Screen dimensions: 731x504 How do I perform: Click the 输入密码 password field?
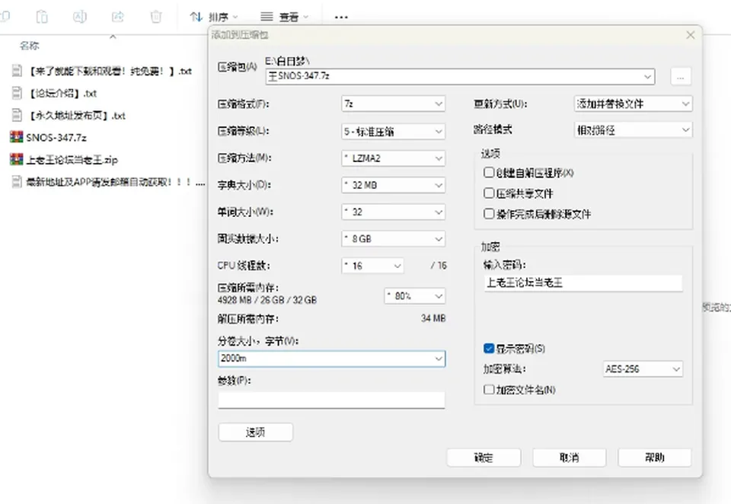pyautogui.click(x=583, y=282)
